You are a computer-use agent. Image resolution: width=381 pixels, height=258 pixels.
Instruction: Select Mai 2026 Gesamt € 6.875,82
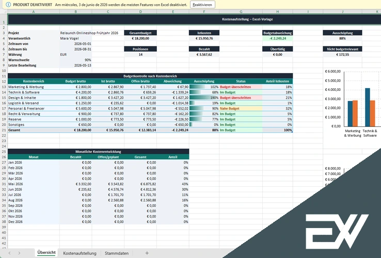(x=140, y=184)
